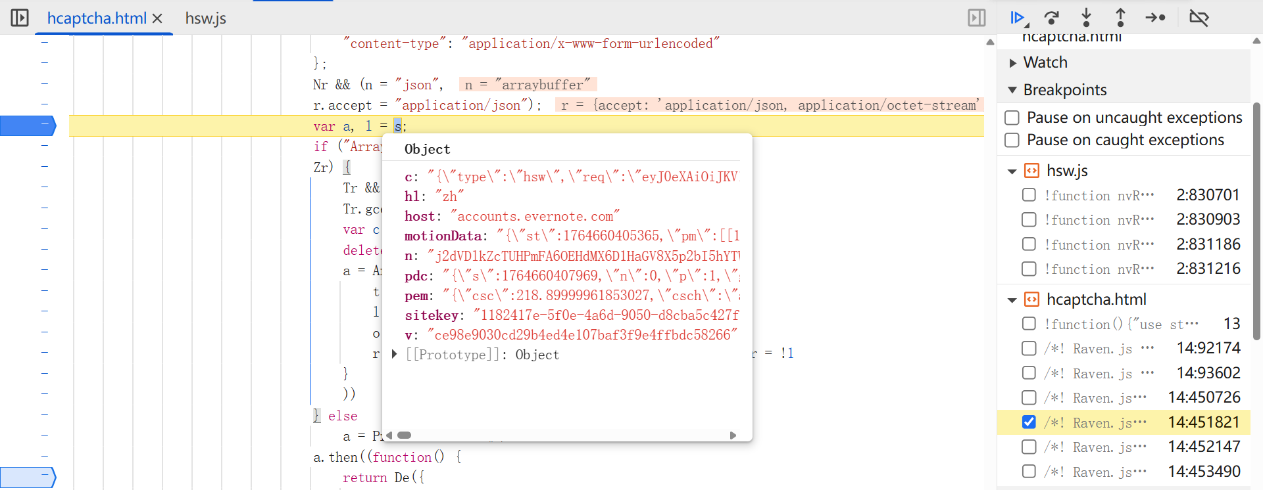Close the hcaptcha.html tab
Screen dimensions: 1263x490
pos(157,18)
